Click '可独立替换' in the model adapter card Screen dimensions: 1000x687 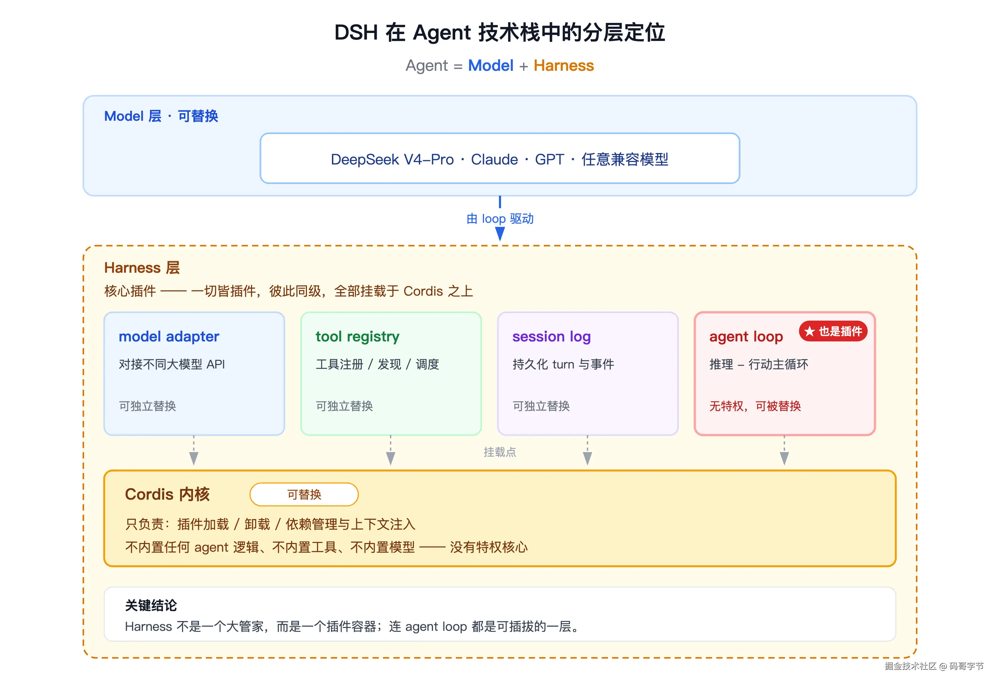(147, 406)
